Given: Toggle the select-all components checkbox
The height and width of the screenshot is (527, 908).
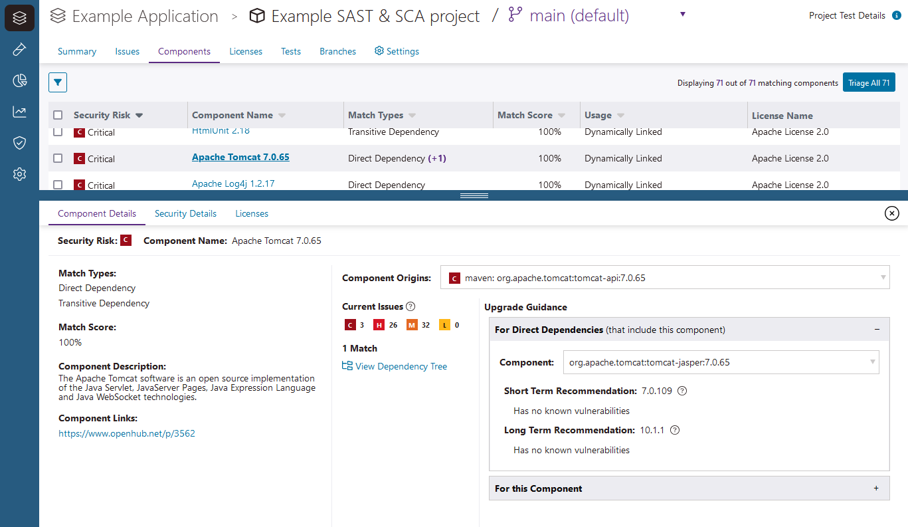Looking at the screenshot, I should pos(58,115).
